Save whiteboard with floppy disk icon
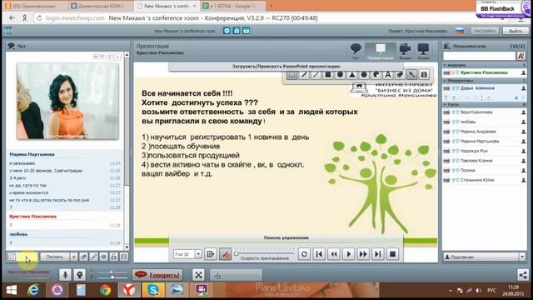533x300 pixels. 424,74
